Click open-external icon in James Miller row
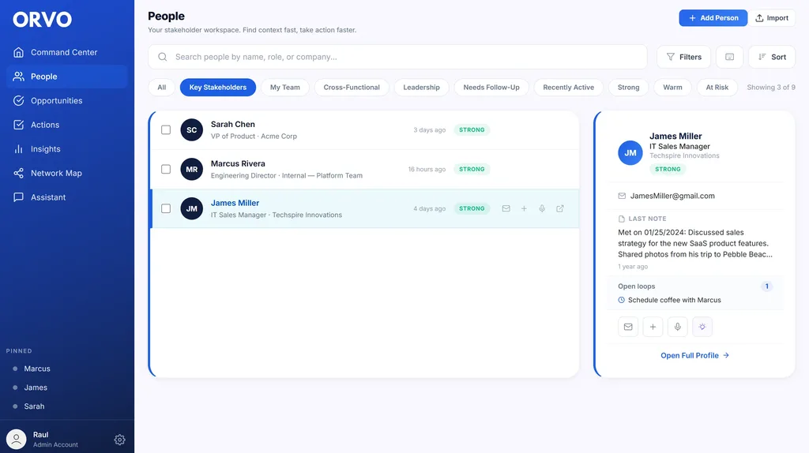Screen dimensions: 809x453 (x=560, y=208)
